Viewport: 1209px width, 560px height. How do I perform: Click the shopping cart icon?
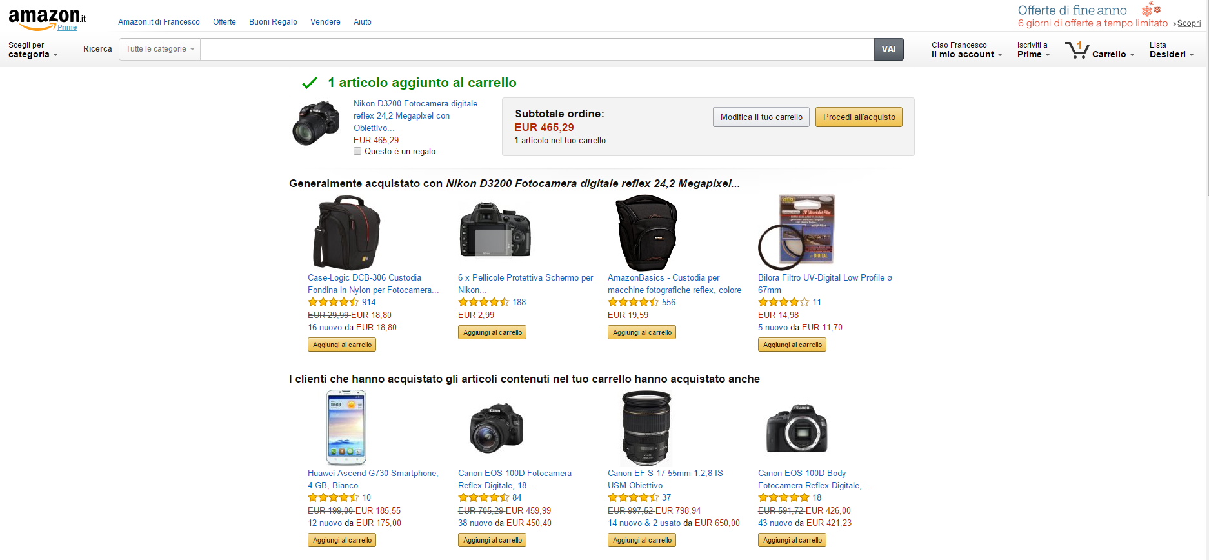[1077, 50]
